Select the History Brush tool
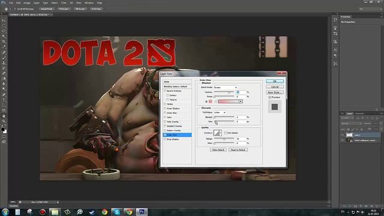The image size is (384, 216). tap(4, 68)
